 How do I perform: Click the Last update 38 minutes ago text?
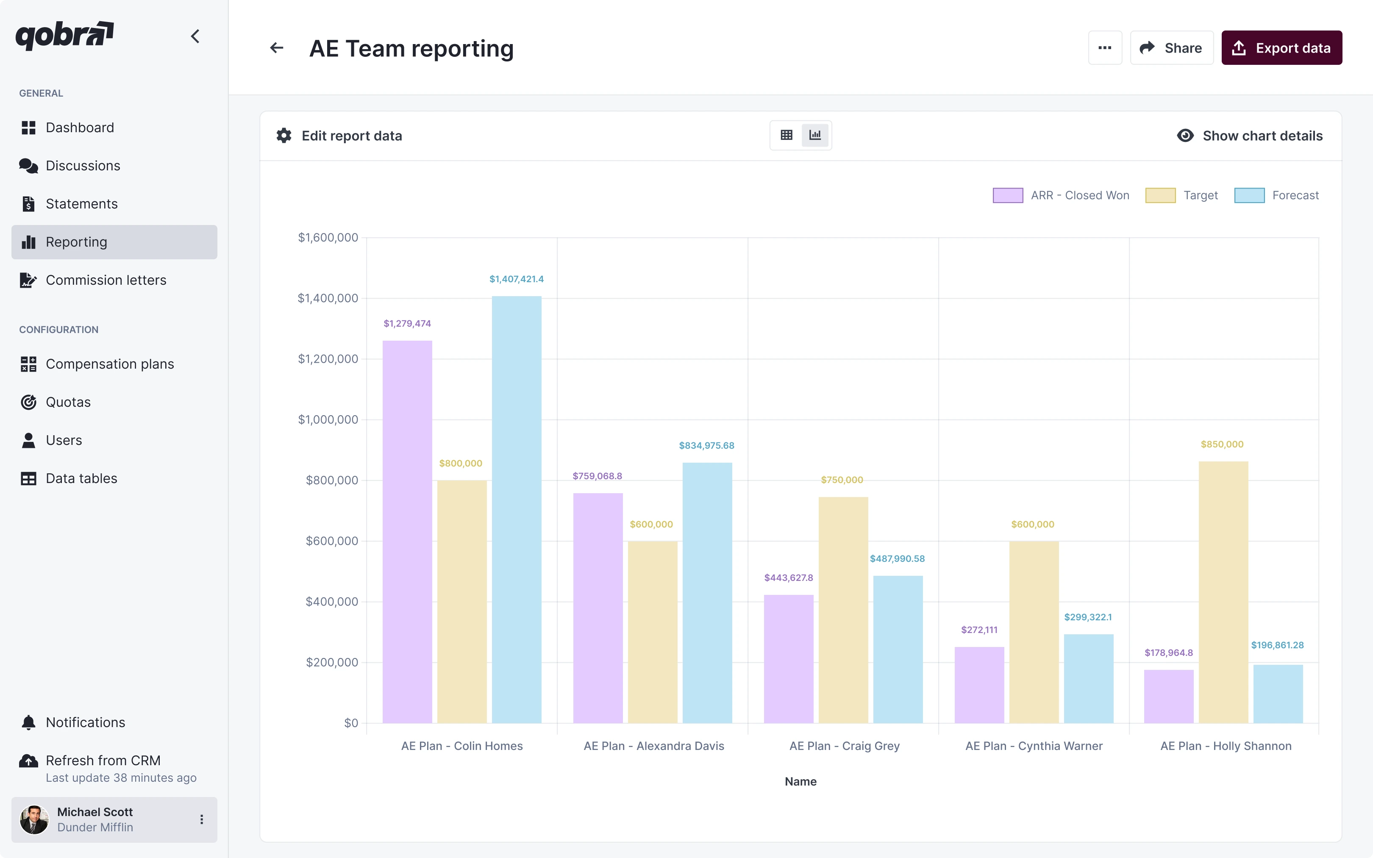pyautogui.click(x=121, y=778)
